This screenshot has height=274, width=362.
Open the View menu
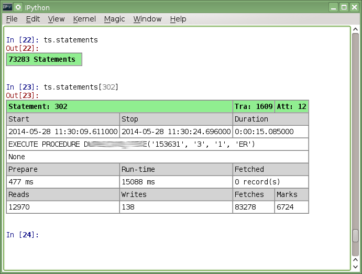pyautogui.click(x=56, y=19)
